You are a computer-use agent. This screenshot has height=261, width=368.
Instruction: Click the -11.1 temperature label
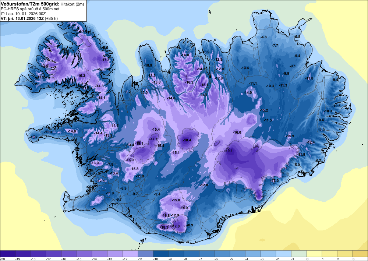[253, 84]
